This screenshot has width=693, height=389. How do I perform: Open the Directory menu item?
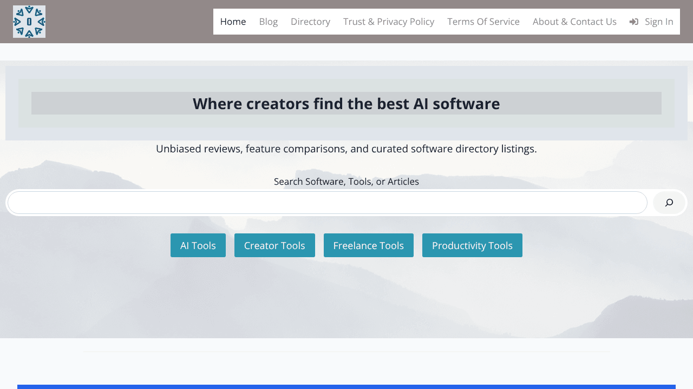[x=310, y=22]
